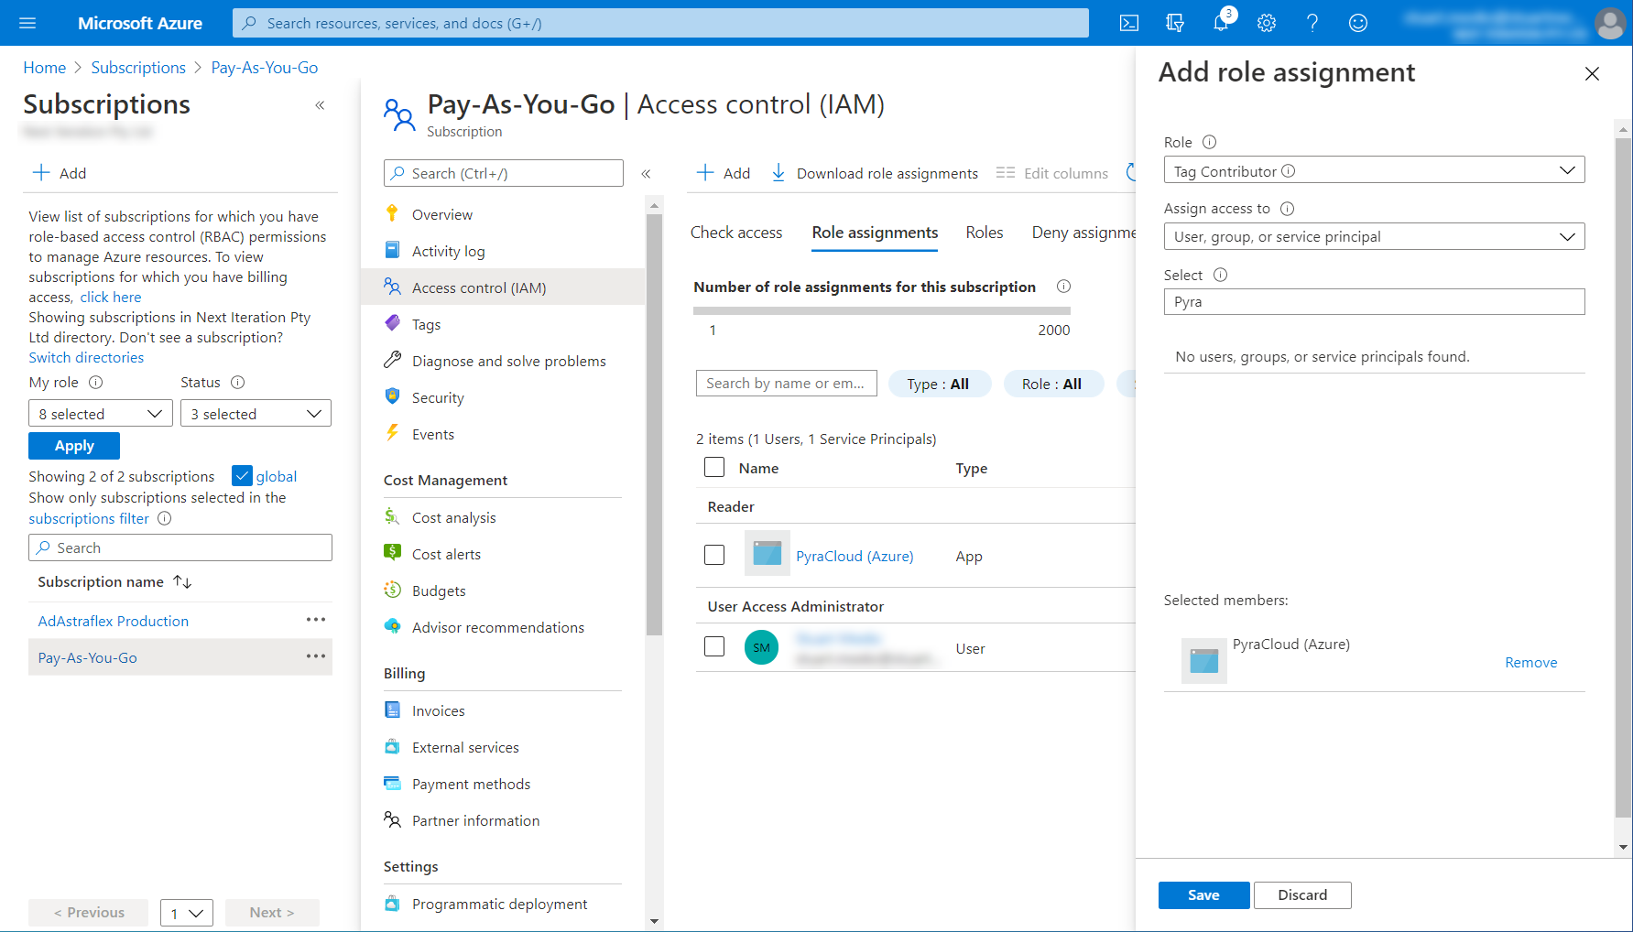Click the feedback smiley icon
The width and height of the screenshot is (1633, 932).
coord(1358,23)
